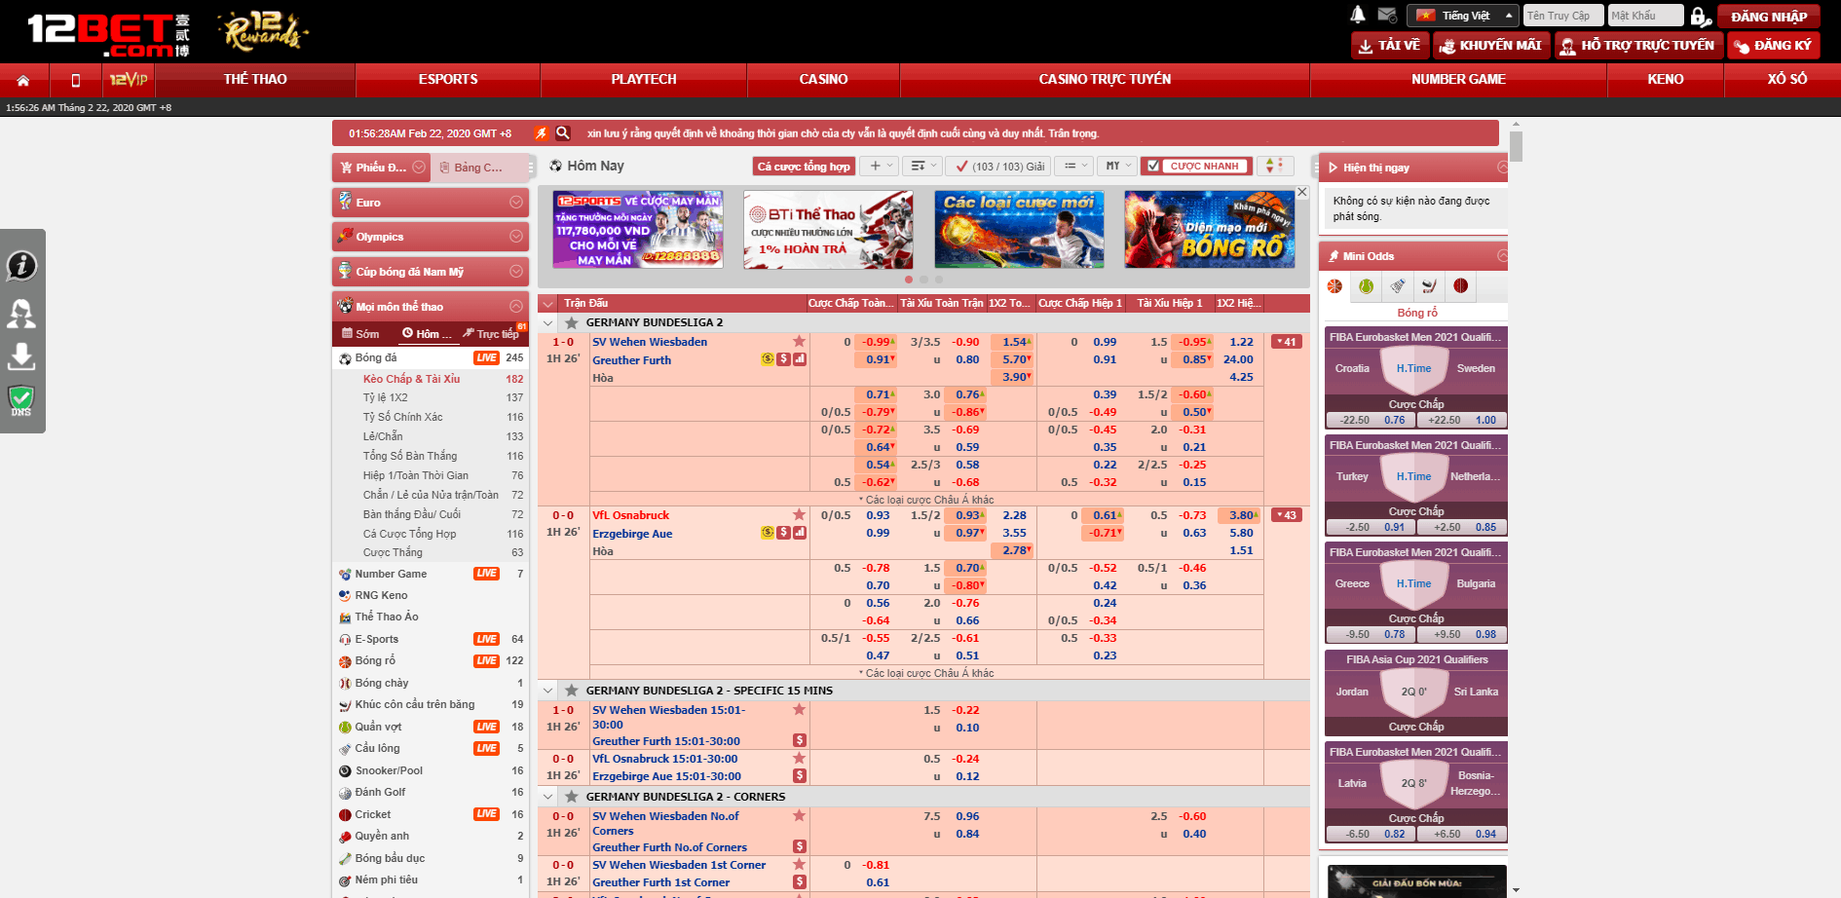Click the download icon on left sidebar
The height and width of the screenshot is (898, 1841).
coord(21,356)
